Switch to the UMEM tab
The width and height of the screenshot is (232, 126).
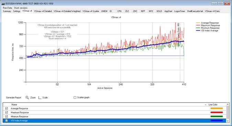click(x=104, y=11)
